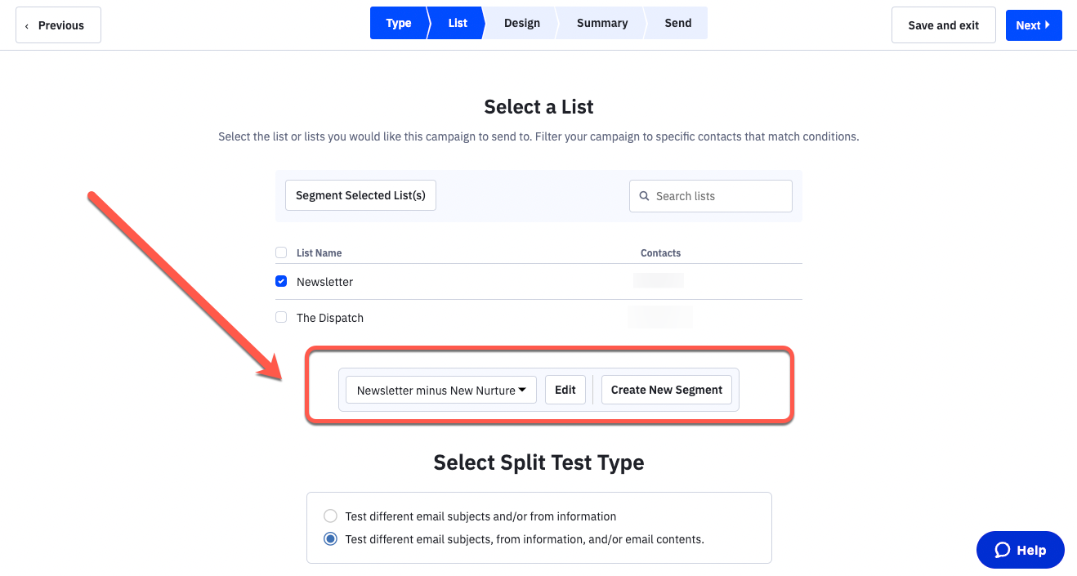Click the List step tab

458,23
